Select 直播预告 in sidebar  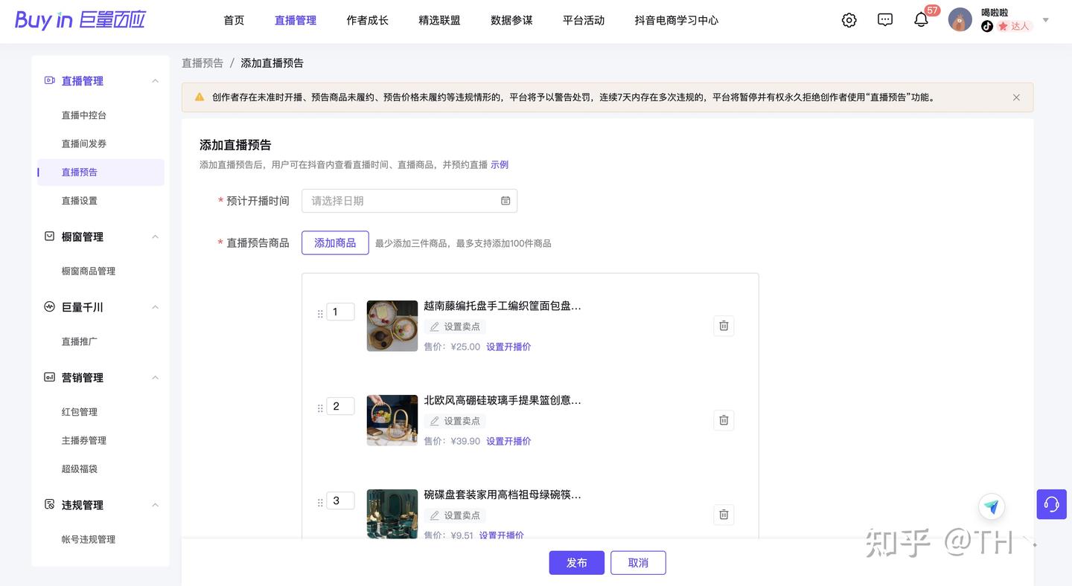click(100, 172)
